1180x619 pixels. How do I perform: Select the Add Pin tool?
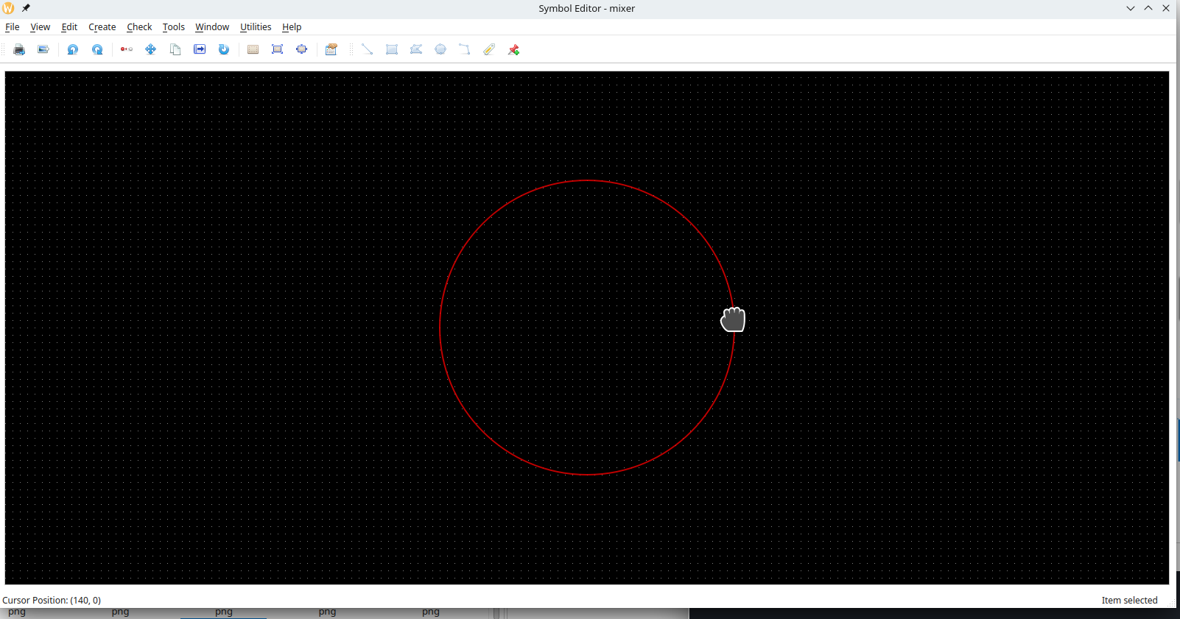pos(514,49)
